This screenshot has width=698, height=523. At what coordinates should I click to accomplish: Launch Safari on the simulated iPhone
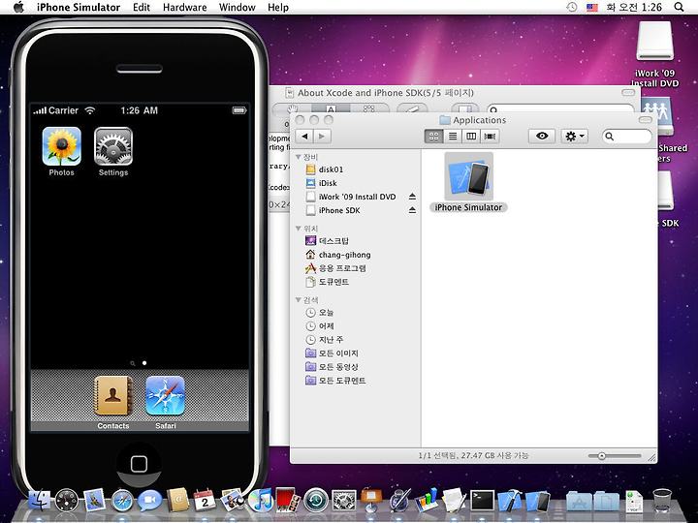[165, 396]
